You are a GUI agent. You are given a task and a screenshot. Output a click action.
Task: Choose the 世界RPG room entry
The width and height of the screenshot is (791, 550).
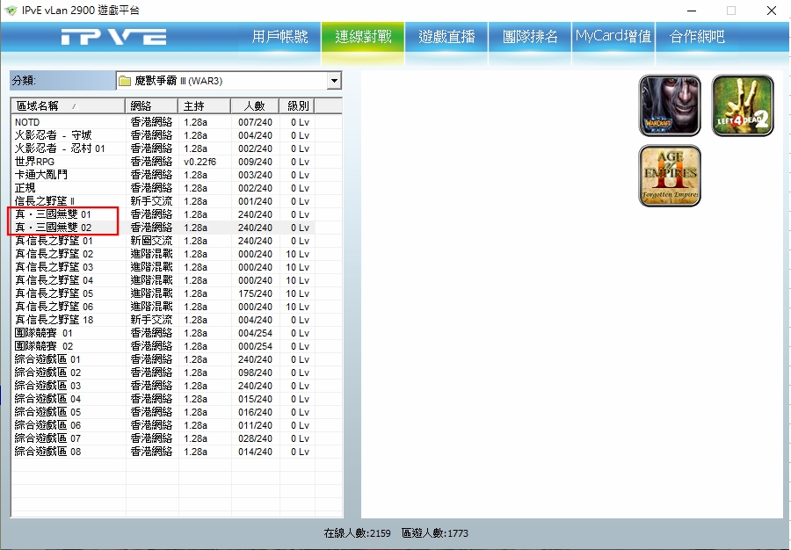click(35, 162)
